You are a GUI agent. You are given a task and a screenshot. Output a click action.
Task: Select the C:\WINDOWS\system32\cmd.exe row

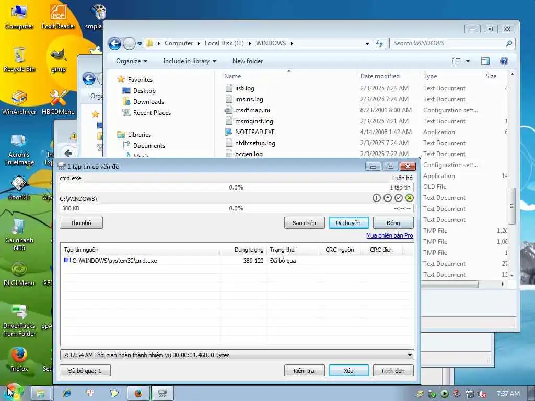[x=237, y=261]
